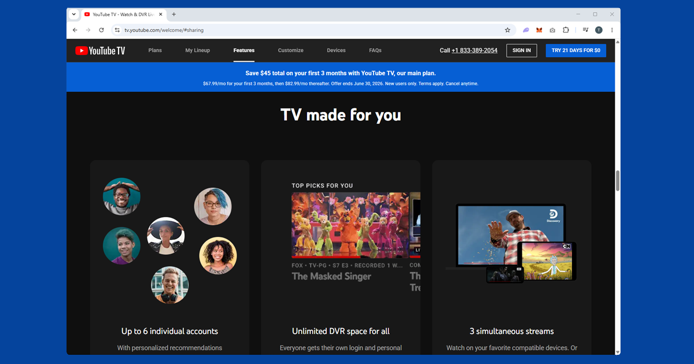Viewport: 694px width, 364px height.
Task: Click the Save $45 promo banner headline
Action: point(341,73)
